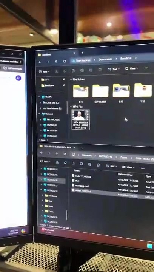The width and height of the screenshot is (154, 272).
Task: Add a new tab in Bandicut Explorer window
Action: 82,53
